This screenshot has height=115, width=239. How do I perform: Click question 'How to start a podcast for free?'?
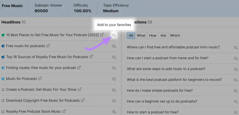(x=153, y=112)
